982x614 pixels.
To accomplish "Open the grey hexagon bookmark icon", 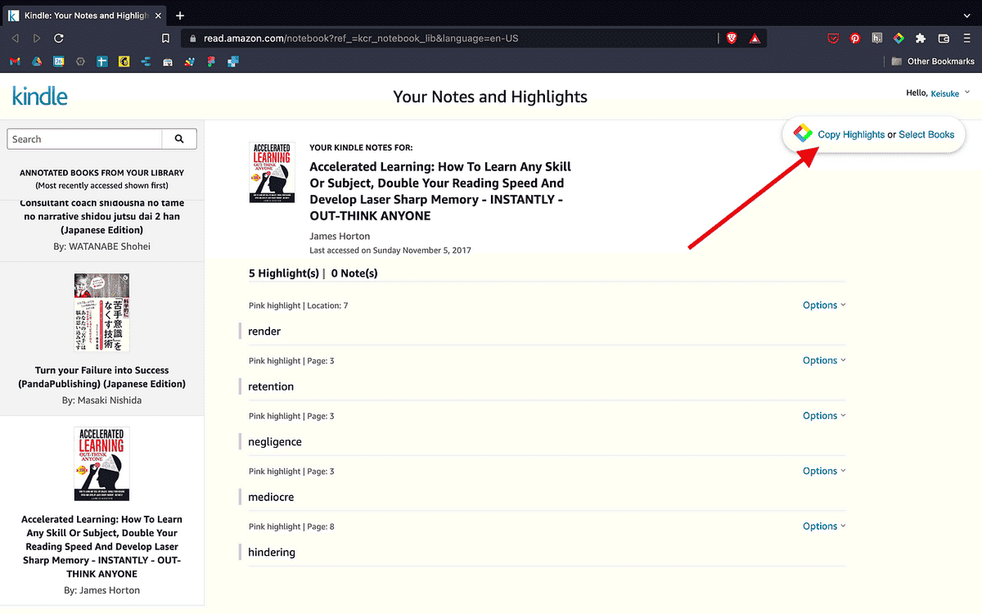I will [80, 61].
